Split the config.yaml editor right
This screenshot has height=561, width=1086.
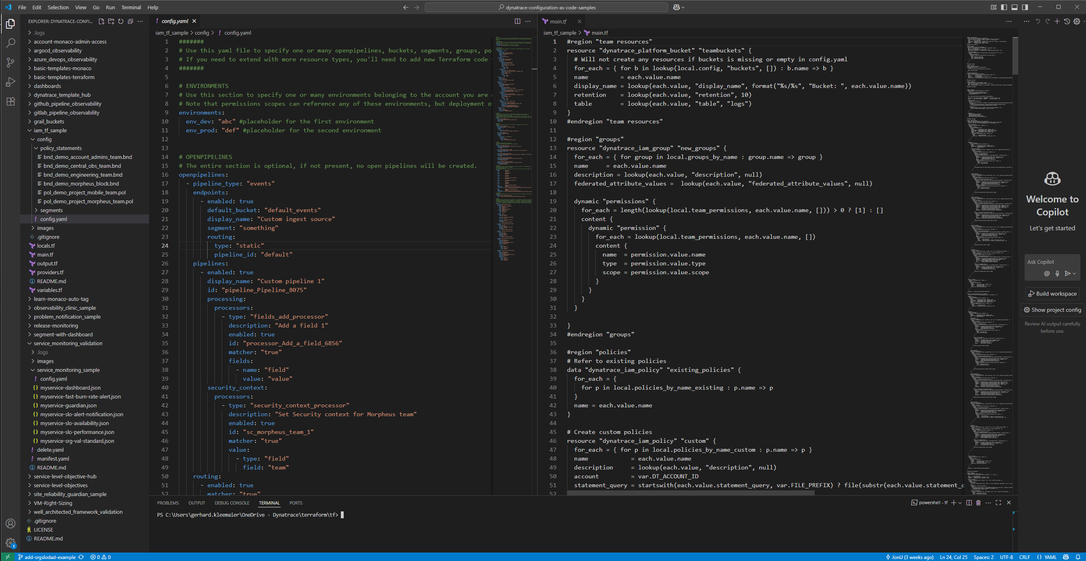pyautogui.click(x=517, y=21)
